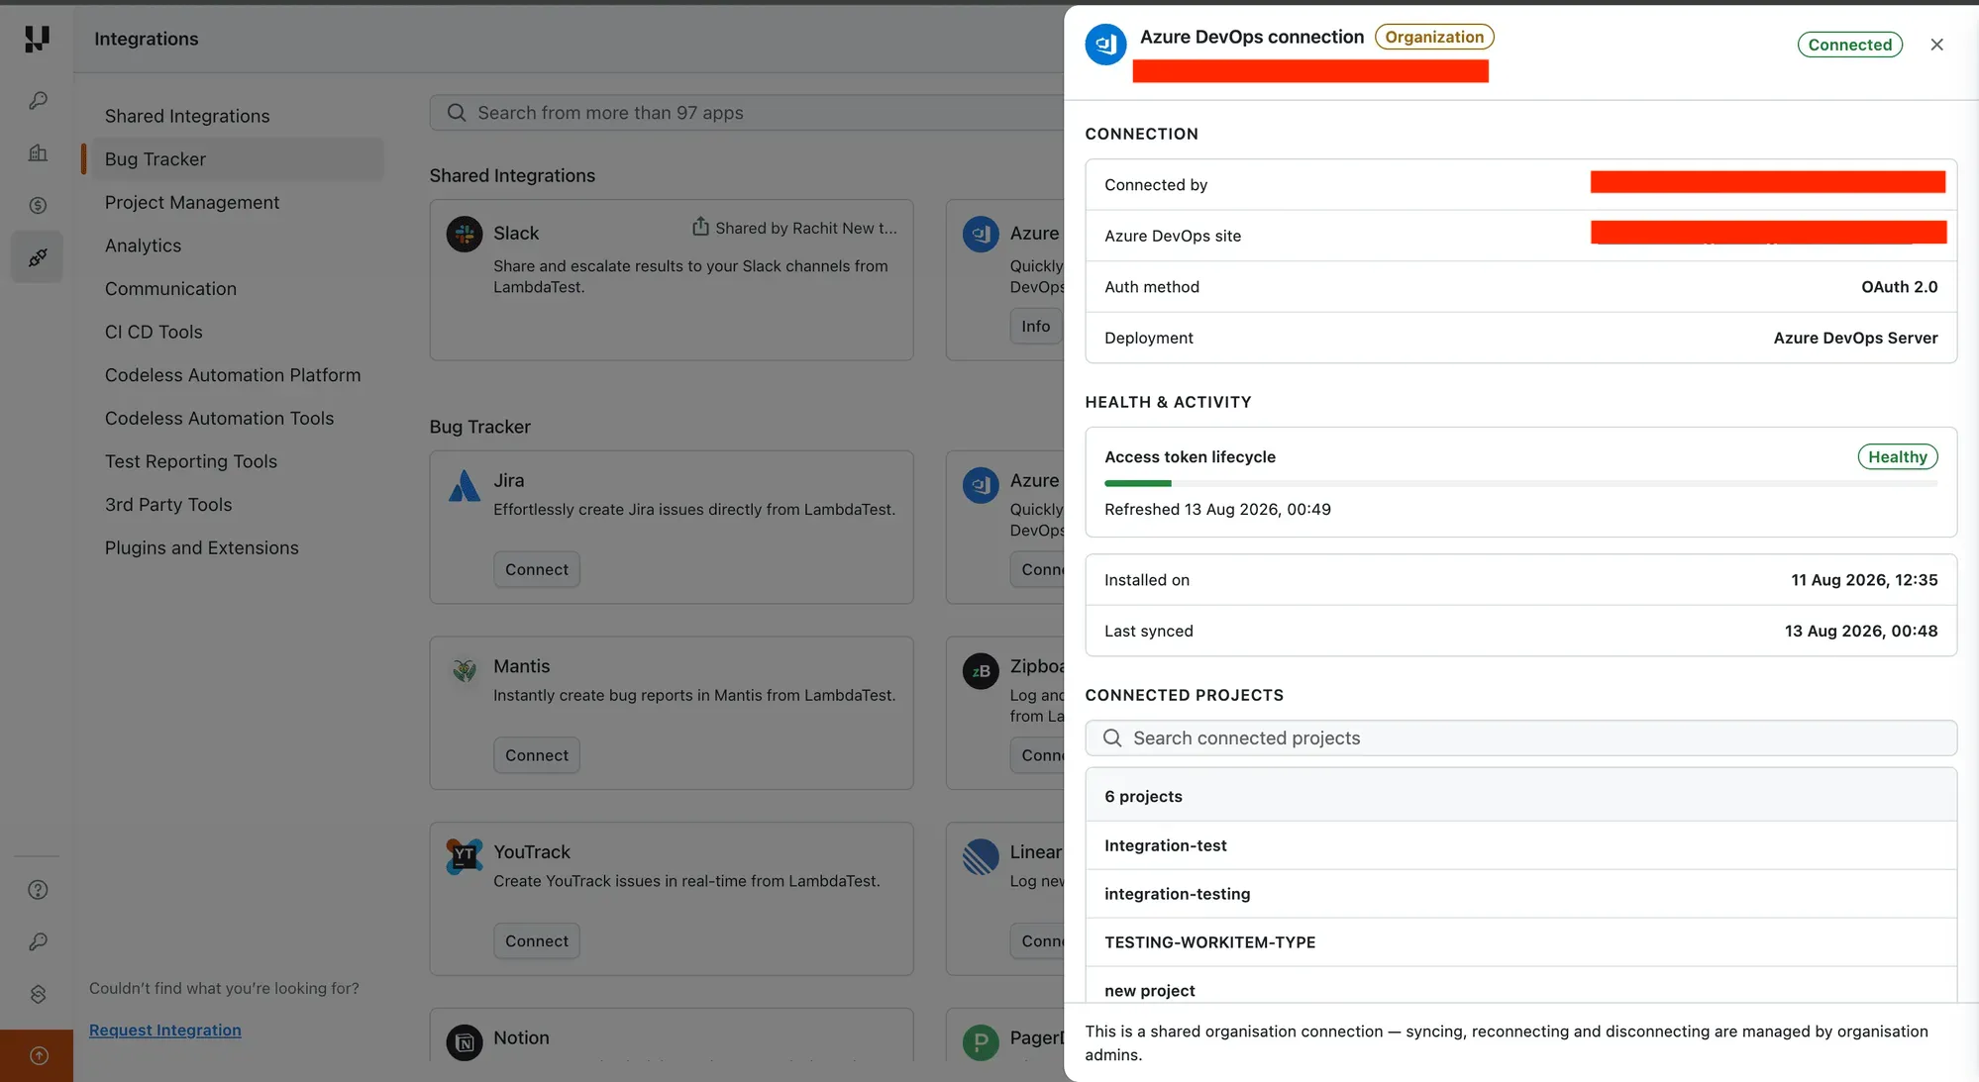Viewport: 1979px width, 1082px height.
Task: Click the Healthy status badge
Action: [x=1897, y=456]
